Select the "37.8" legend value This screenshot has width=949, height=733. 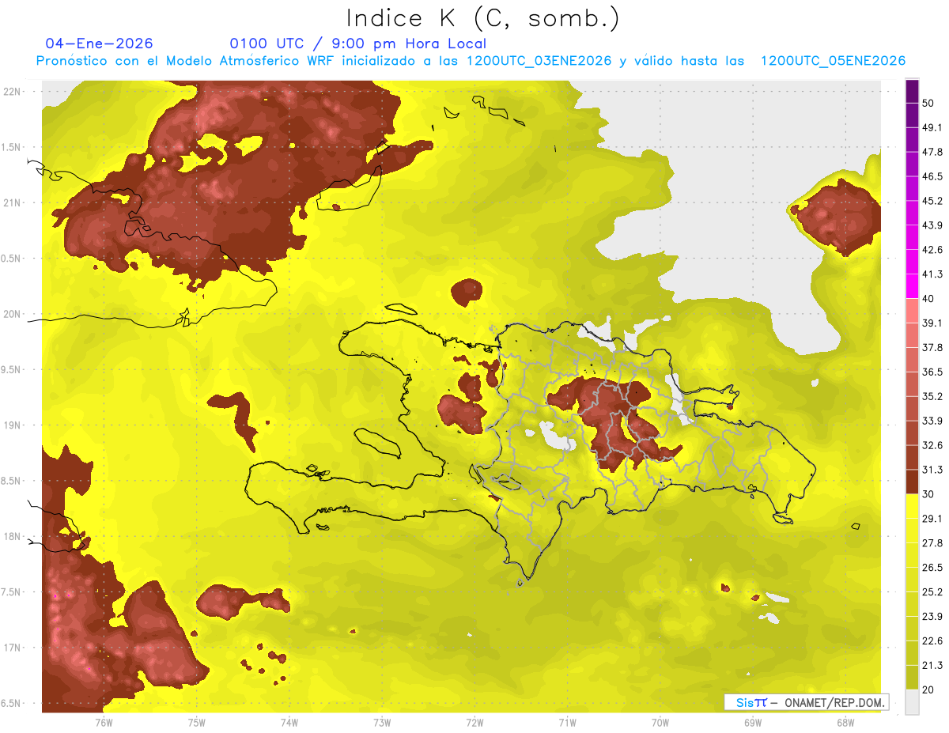pos(933,347)
